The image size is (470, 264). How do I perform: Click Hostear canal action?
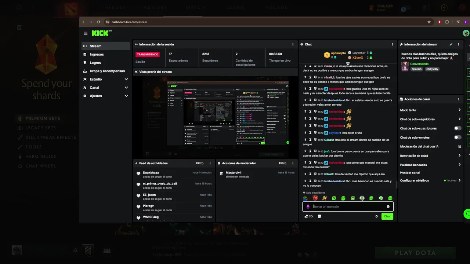click(x=410, y=173)
